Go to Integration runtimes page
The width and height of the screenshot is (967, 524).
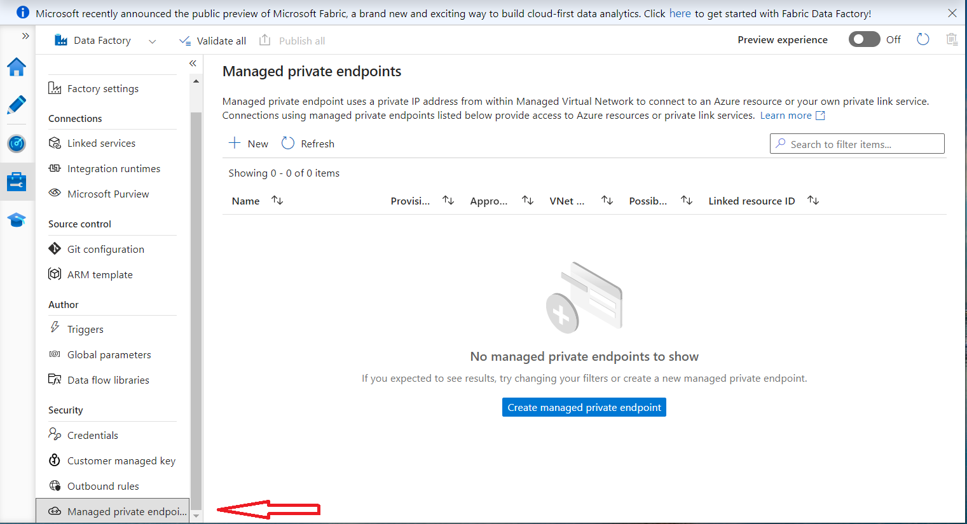[x=113, y=169]
